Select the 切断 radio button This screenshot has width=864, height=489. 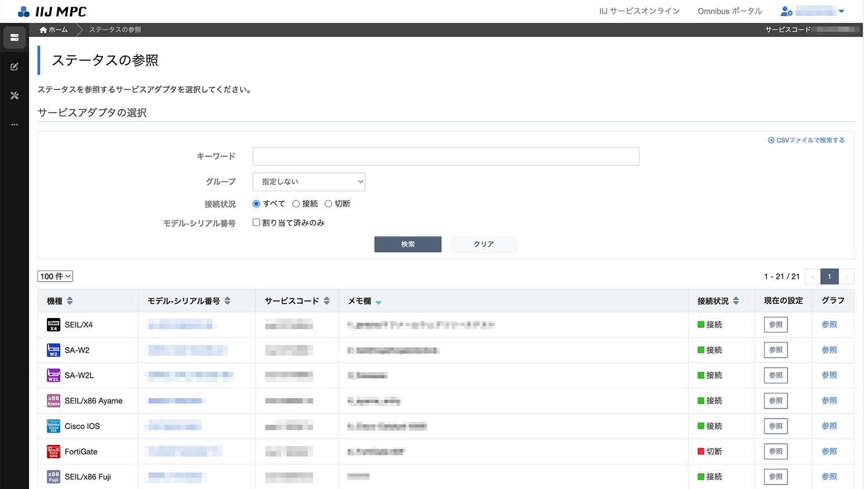click(328, 204)
